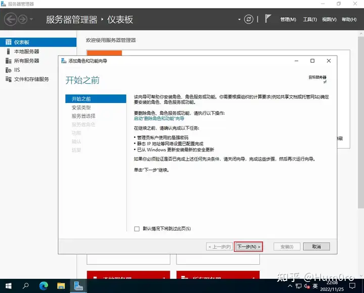
Task: Click the 英 input method indicator
Action: point(315,286)
